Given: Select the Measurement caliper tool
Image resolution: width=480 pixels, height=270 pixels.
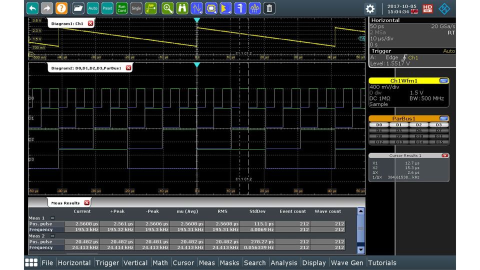Looking at the screenshot, I should [x=240, y=8].
